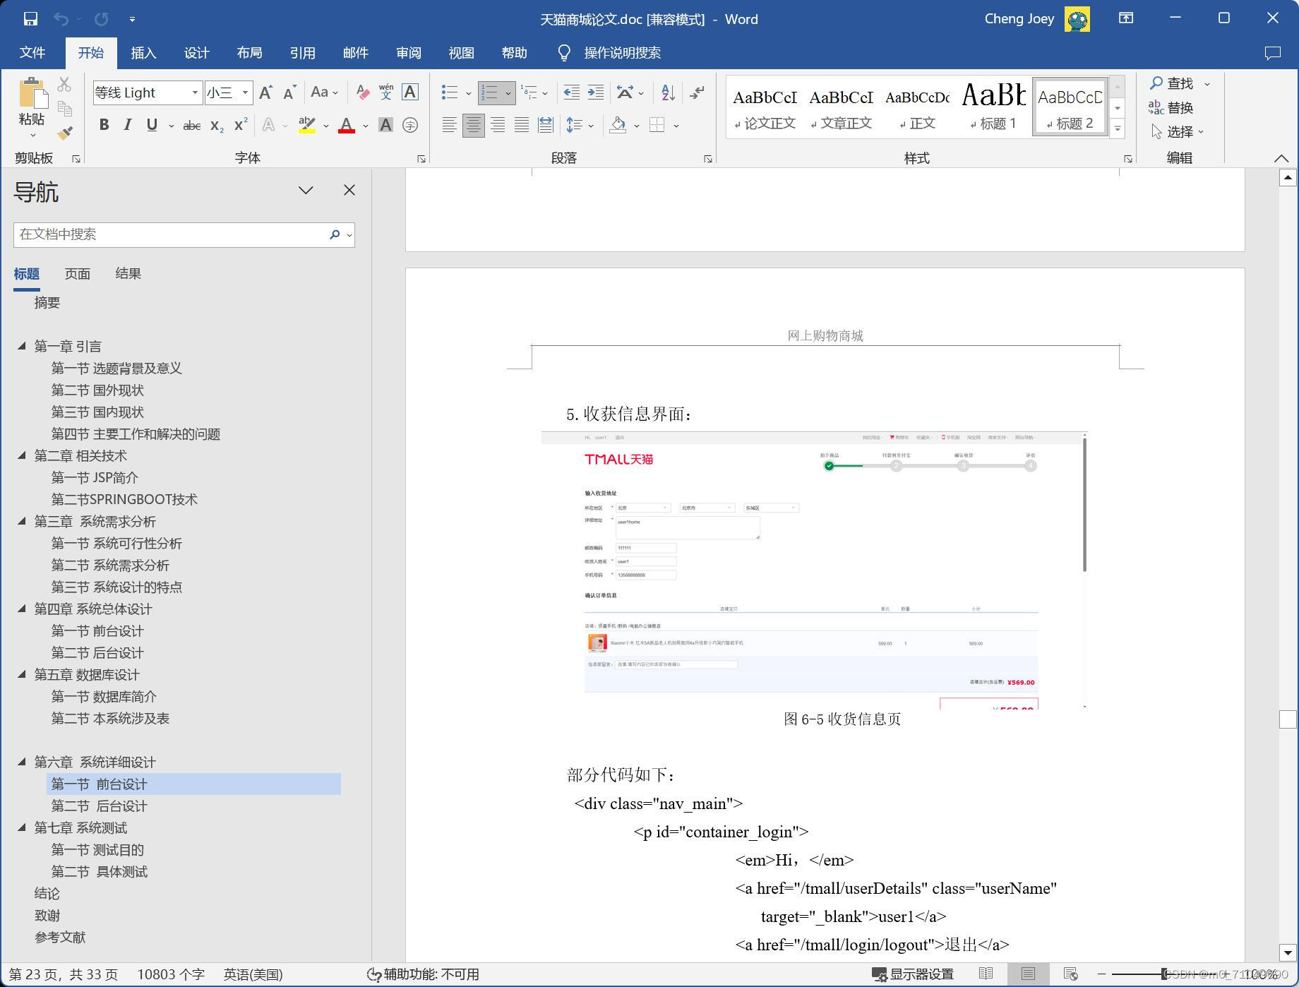Select the Clear All Formatting icon
The image size is (1299, 987).
point(362,92)
